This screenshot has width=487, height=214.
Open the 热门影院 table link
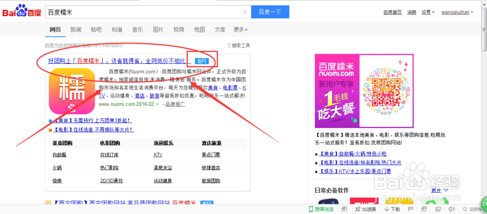tap(109, 168)
